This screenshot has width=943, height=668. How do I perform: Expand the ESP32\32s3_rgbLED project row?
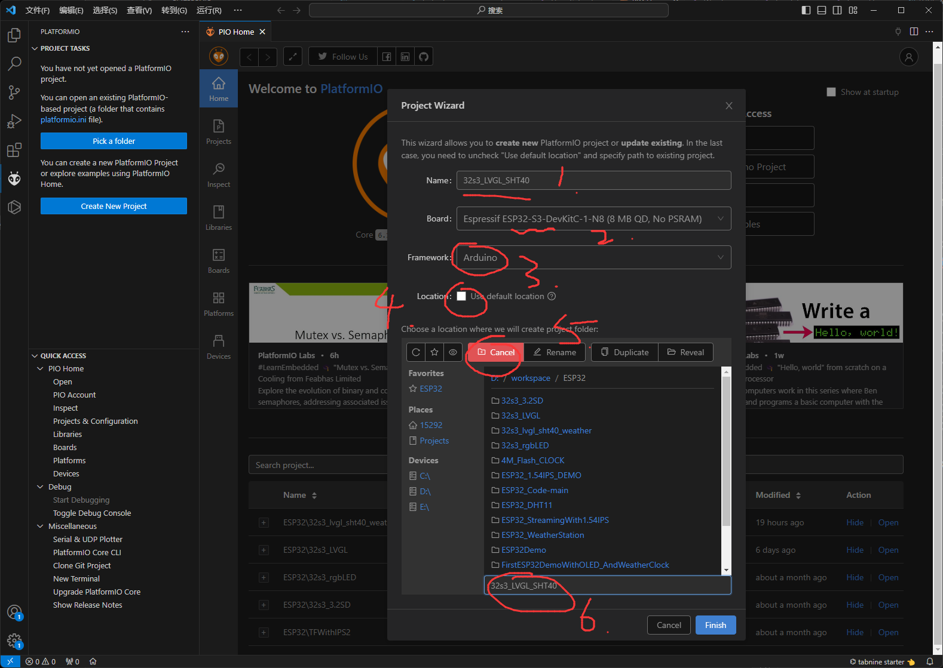coord(264,578)
